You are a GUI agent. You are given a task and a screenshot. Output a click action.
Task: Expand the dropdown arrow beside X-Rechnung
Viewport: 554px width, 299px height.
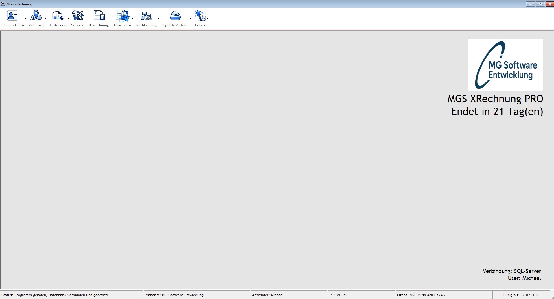pos(111,18)
